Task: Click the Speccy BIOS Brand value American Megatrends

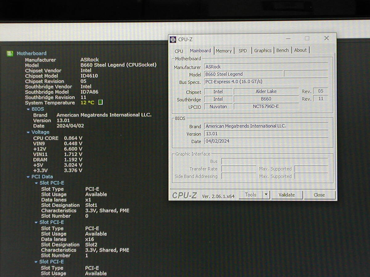Action: pos(104,115)
